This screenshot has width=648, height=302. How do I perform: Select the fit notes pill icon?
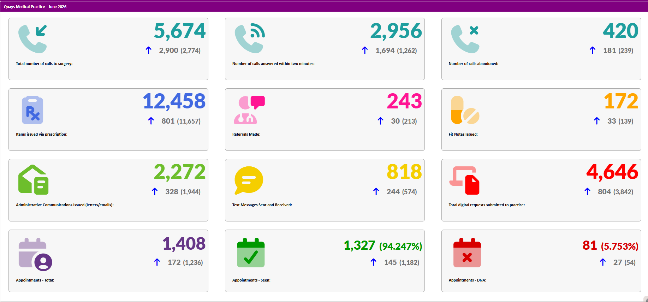[465, 110]
